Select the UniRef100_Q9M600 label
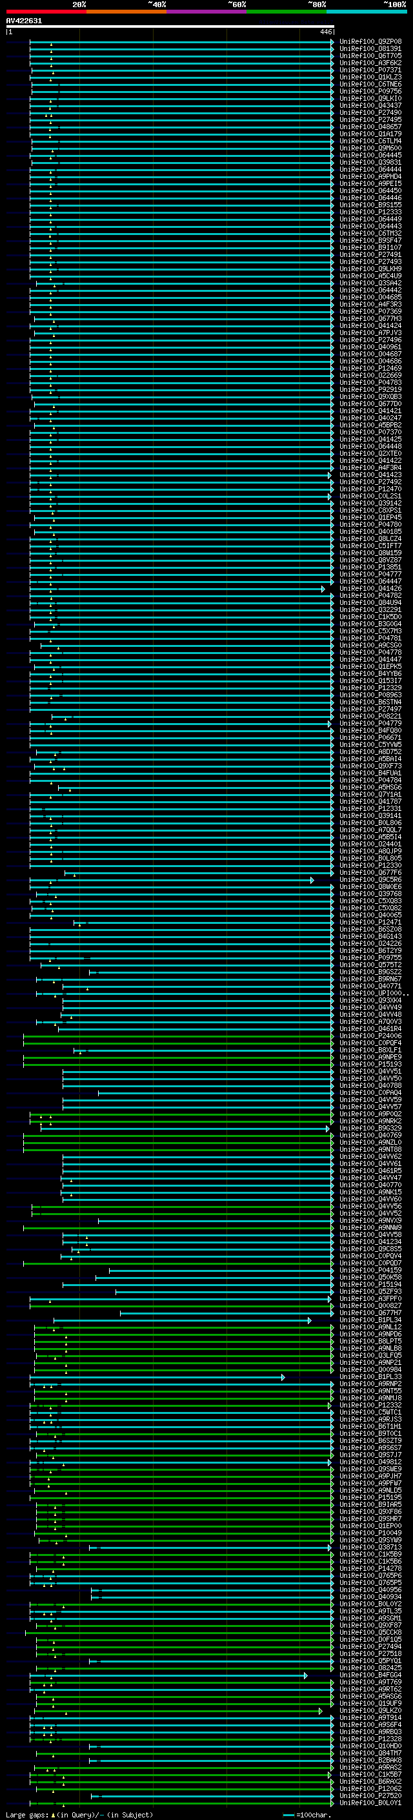 [370, 148]
